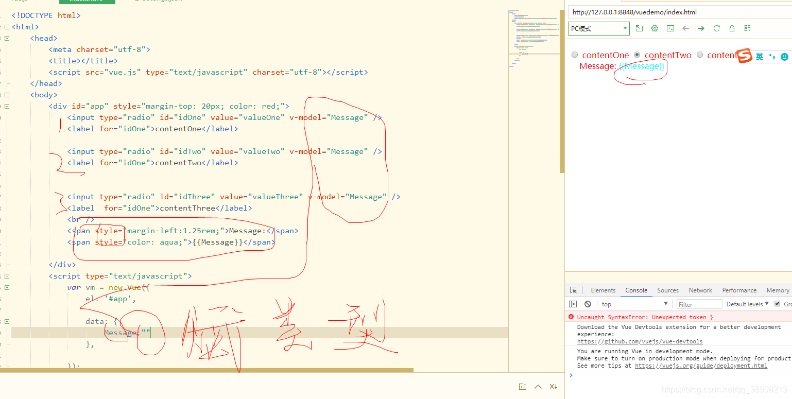Click the X-down icon in bottom bar
Viewport: 792px width, 399px height.
click(x=554, y=386)
